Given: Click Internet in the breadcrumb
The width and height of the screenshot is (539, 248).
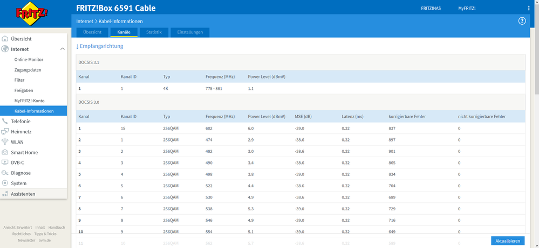Looking at the screenshot, I should tap(85, 21).
